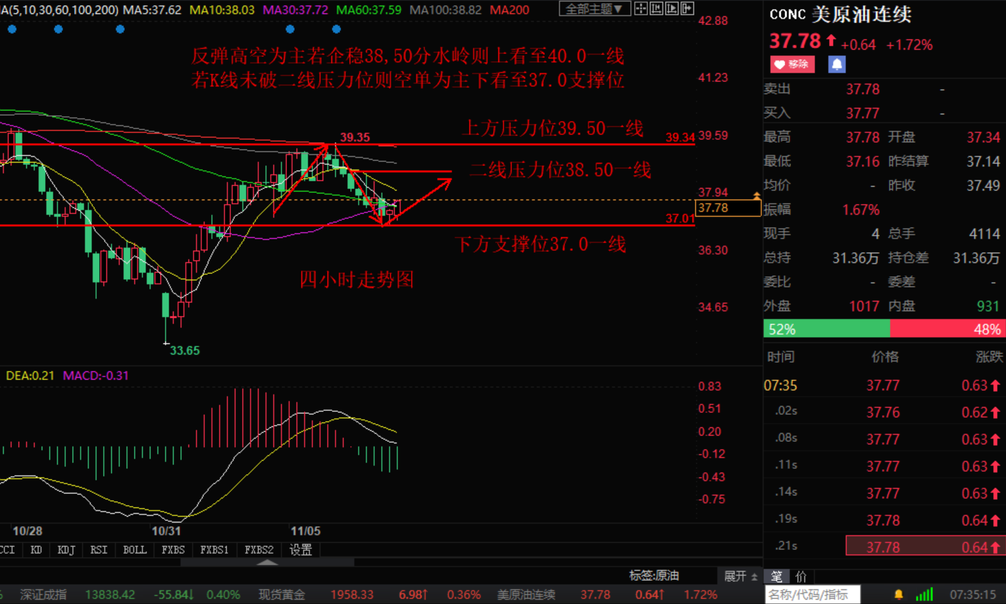Click the 总持 31.36万 open interest value
The image size is (1006, 604).
[855, 258]
